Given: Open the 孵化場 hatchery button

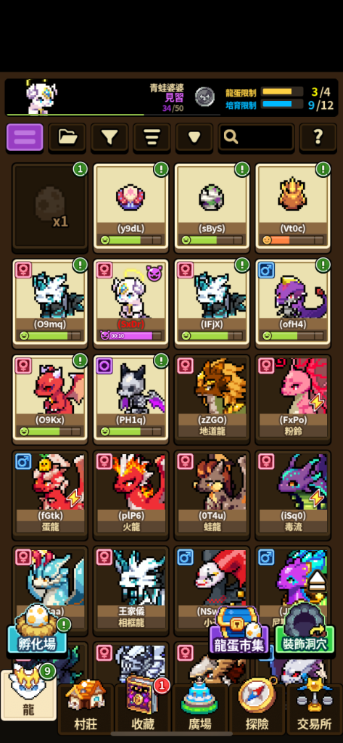Looking at the screenshot, I should 38,629.
